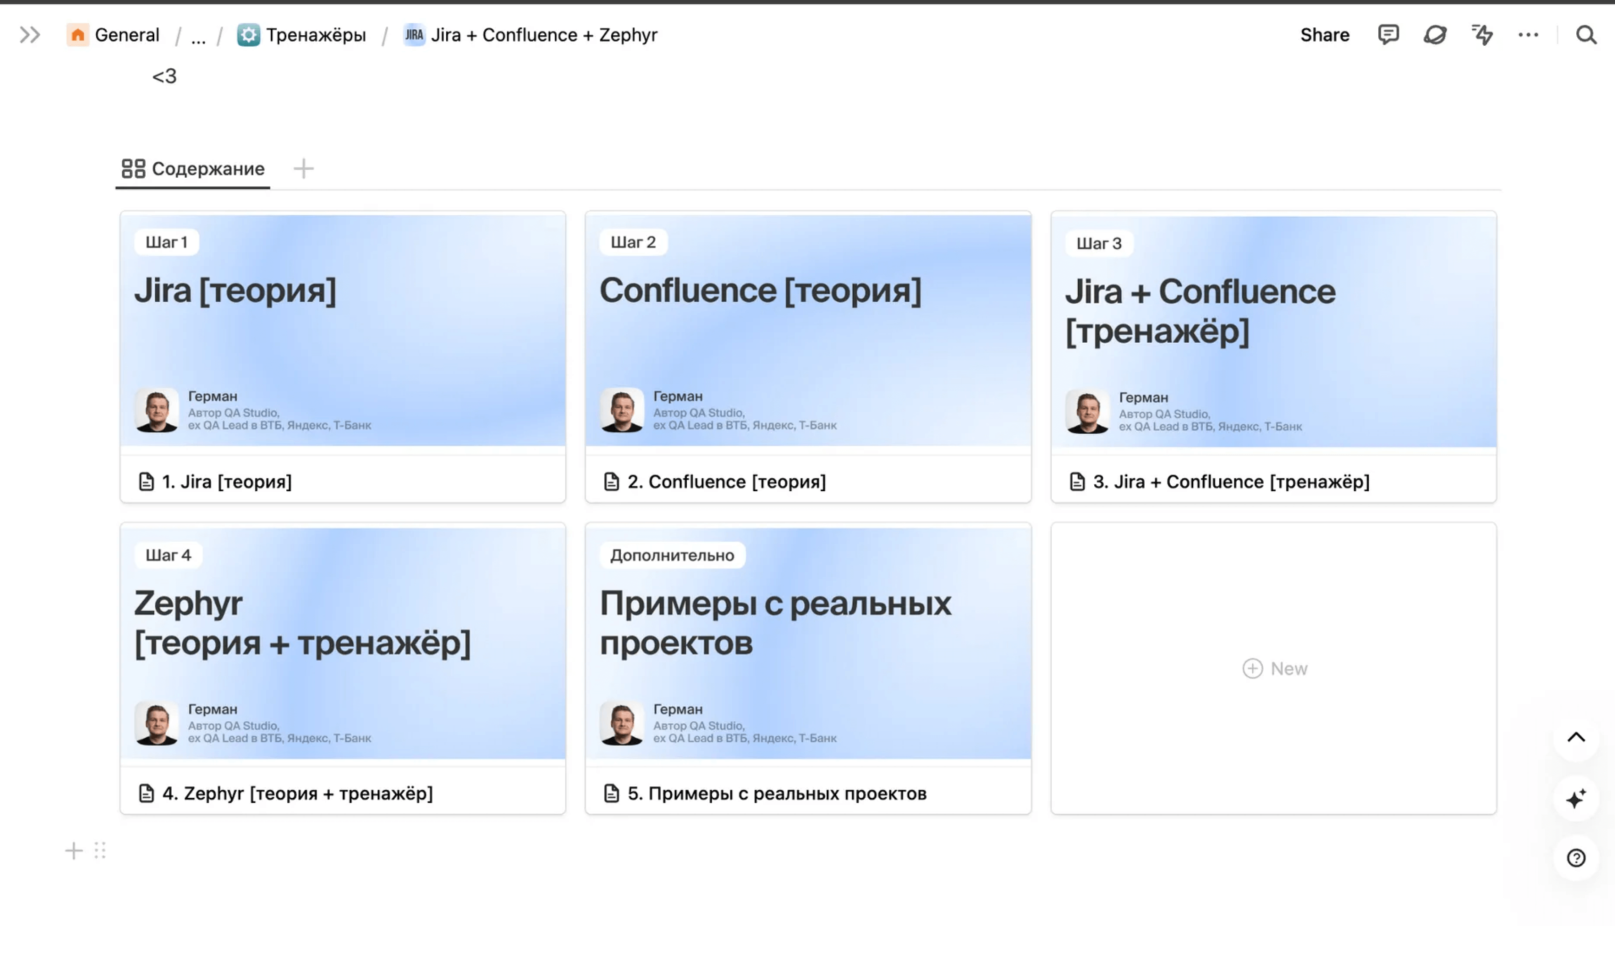This screenshot has height=975, width=1615.
Task: Click the planet-shaped icon in top bar
Action: [x=1435, y=35]
